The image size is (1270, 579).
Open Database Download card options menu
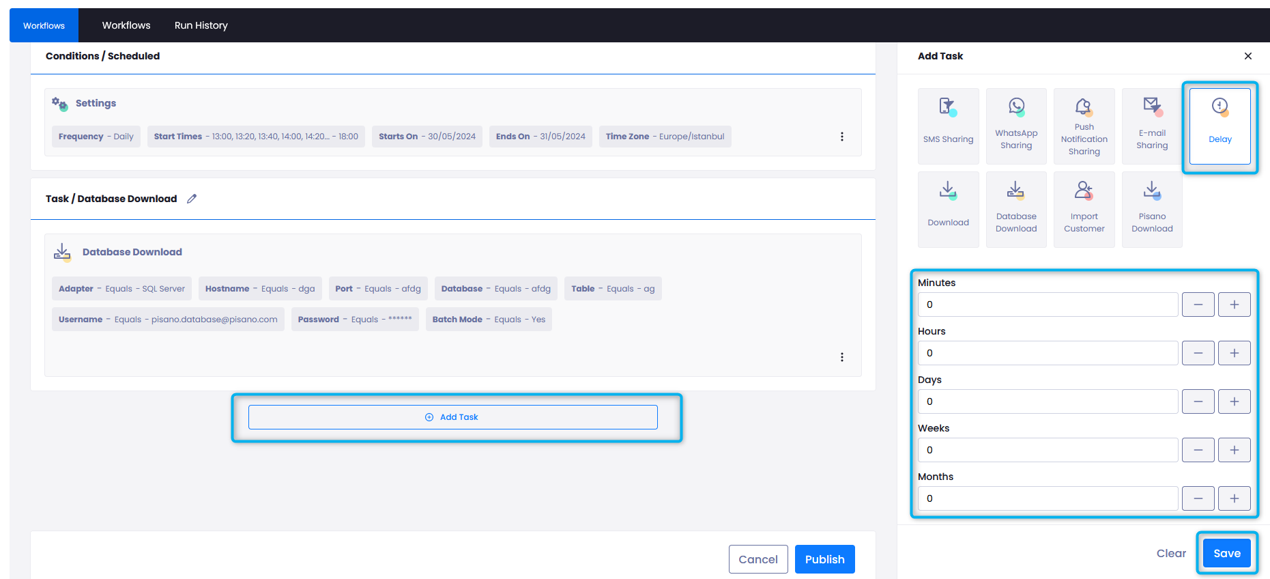click(841, 357)
